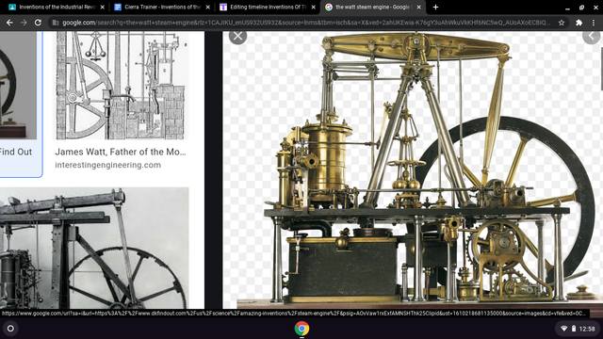603x339 pixels.
Task: View site information icon in address bar
Action: (x=56, y=23)
